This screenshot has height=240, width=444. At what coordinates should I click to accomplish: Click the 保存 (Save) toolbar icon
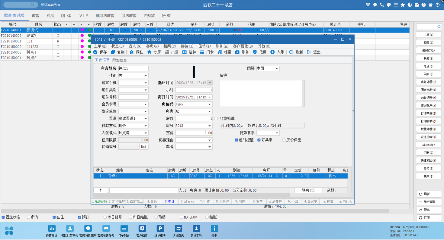coord(95,52)
